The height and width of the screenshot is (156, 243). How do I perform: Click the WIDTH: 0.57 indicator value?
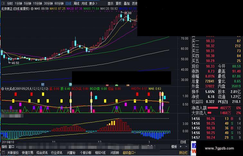coord(139,89)
